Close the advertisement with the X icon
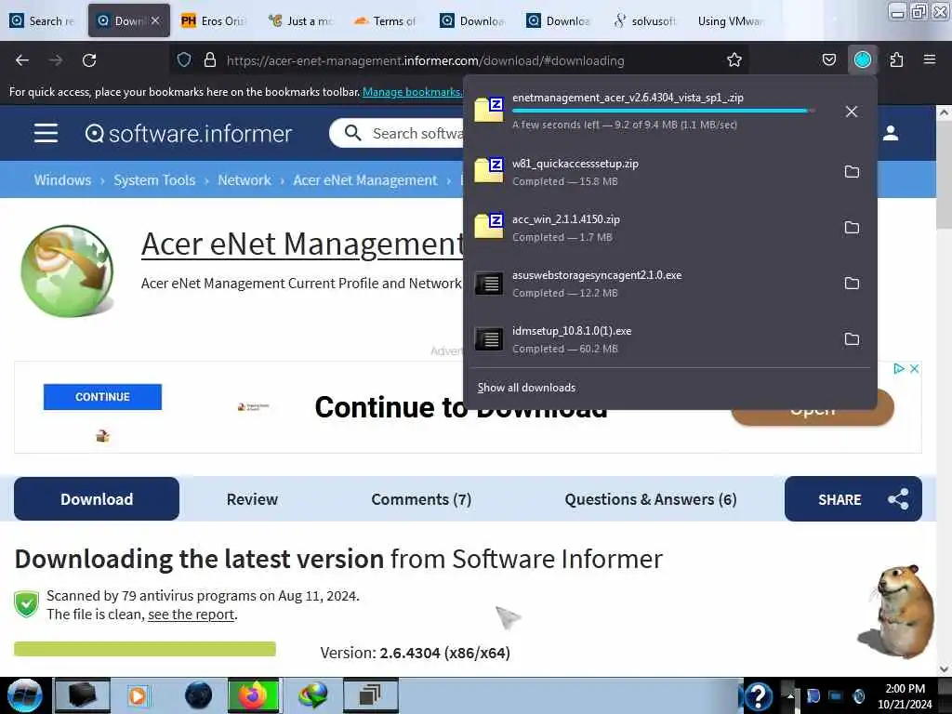The image size is (952, 714). pyautogui.click(x=915, y=368)
